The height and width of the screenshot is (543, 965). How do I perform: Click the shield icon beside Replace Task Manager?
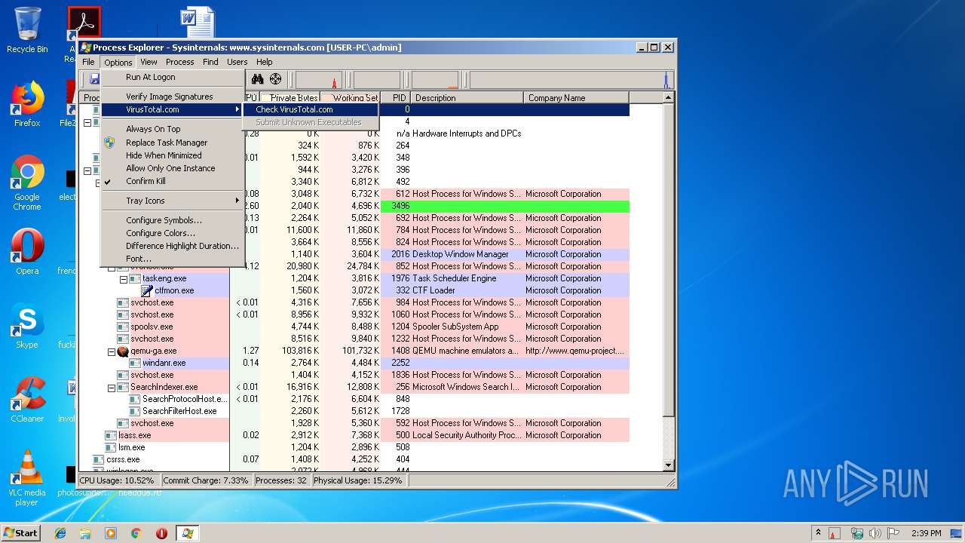pyautogui.click(x=109, y=143)
